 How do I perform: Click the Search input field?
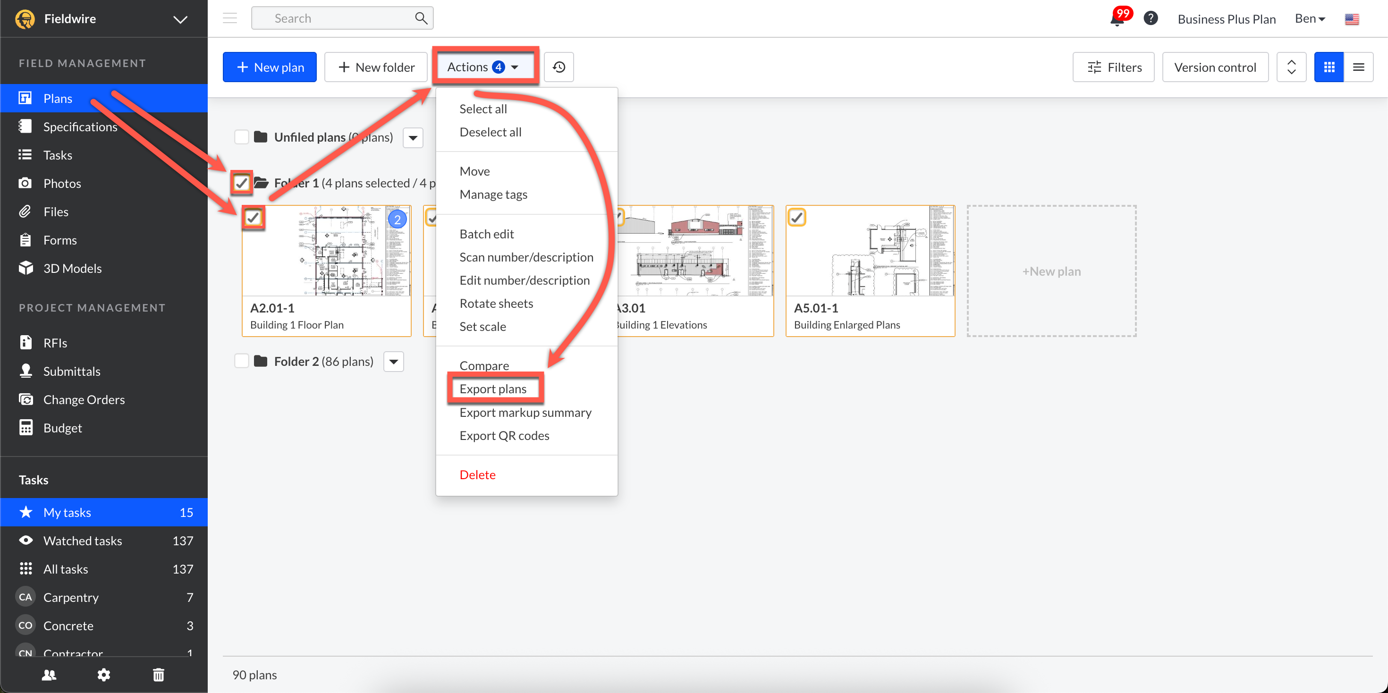334,18
